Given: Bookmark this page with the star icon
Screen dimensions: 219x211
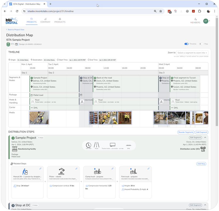Looking at the screenshot, I should point(161,11).
